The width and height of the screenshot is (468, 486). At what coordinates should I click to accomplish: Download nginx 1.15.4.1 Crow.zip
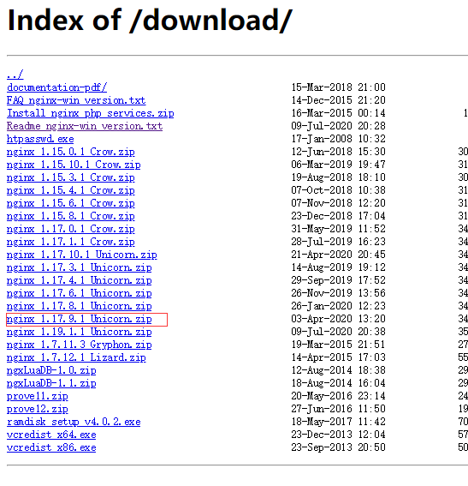point(71,190)
